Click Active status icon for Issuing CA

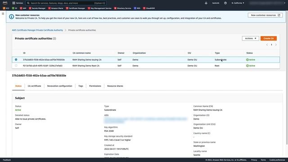[x=247, y=60]
